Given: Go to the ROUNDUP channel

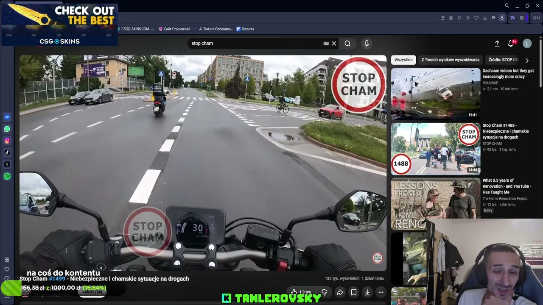Looking at the screenshot, I should (490, 83).
